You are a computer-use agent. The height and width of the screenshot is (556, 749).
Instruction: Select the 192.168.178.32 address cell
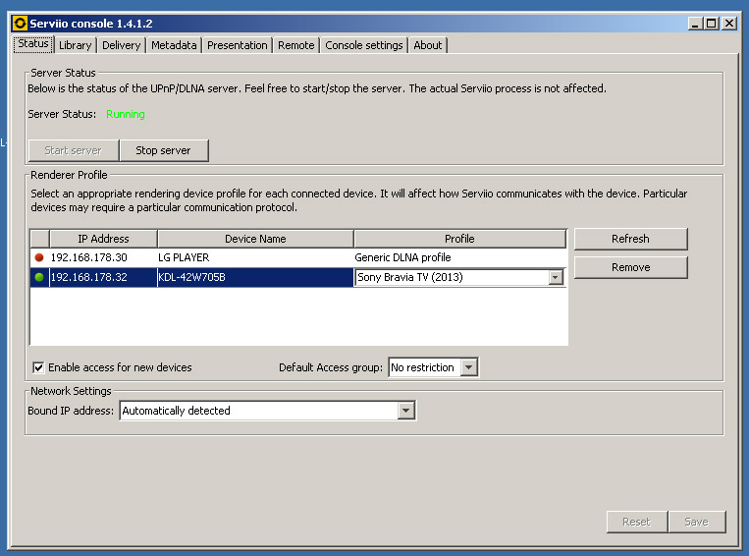[103, 277]
